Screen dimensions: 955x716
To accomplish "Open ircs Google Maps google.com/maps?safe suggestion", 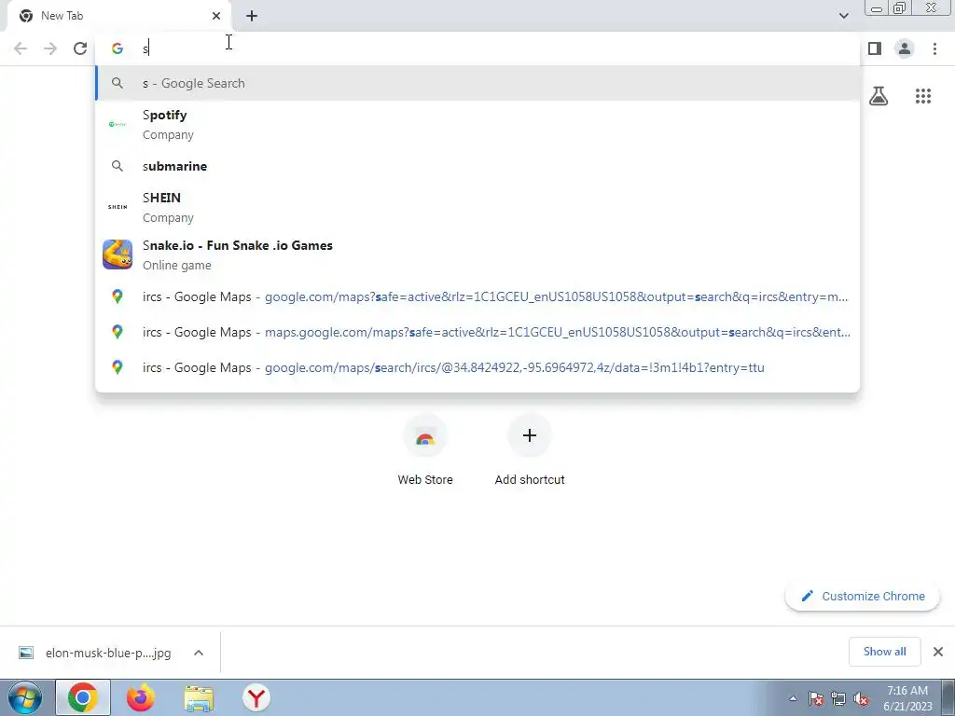I will 477,297.
